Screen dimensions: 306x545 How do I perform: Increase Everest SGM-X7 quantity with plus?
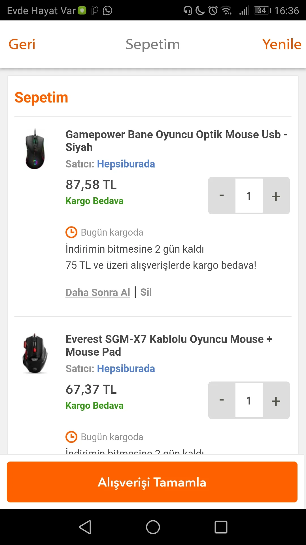[276, 401]
